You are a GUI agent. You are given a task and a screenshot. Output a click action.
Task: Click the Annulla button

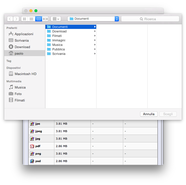pyautogui.click(x=149, y=114)
